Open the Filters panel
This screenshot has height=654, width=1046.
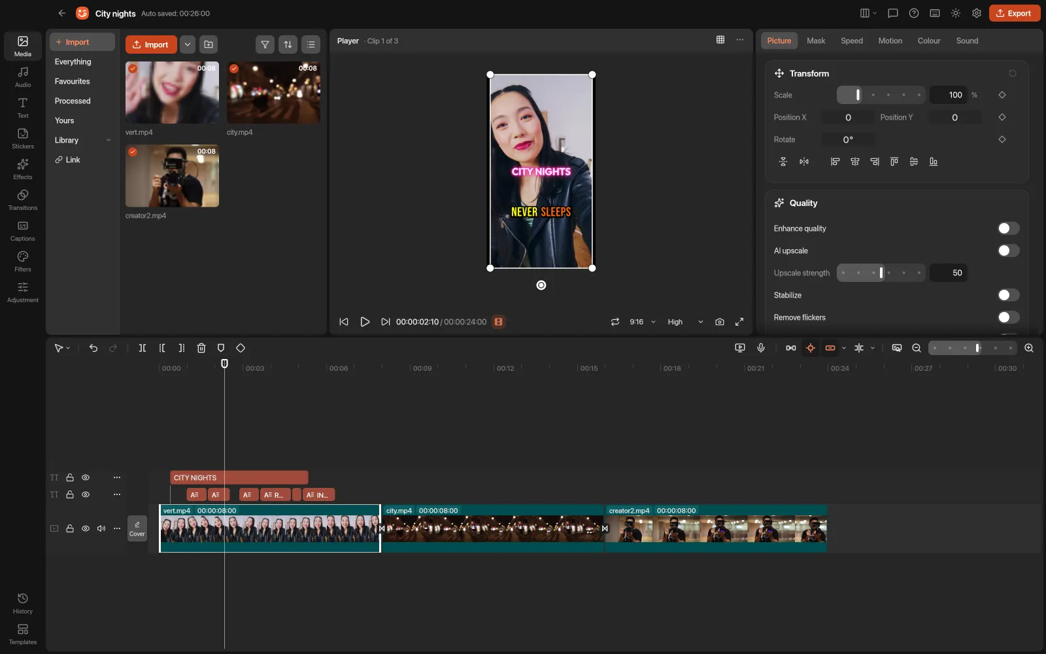coord(23,262)
